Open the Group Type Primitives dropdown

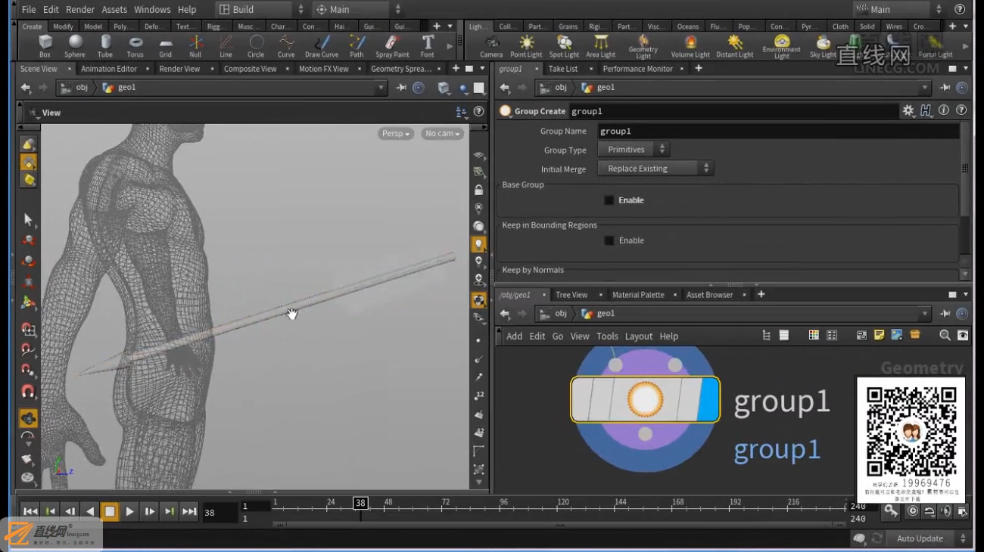[634, 150]
